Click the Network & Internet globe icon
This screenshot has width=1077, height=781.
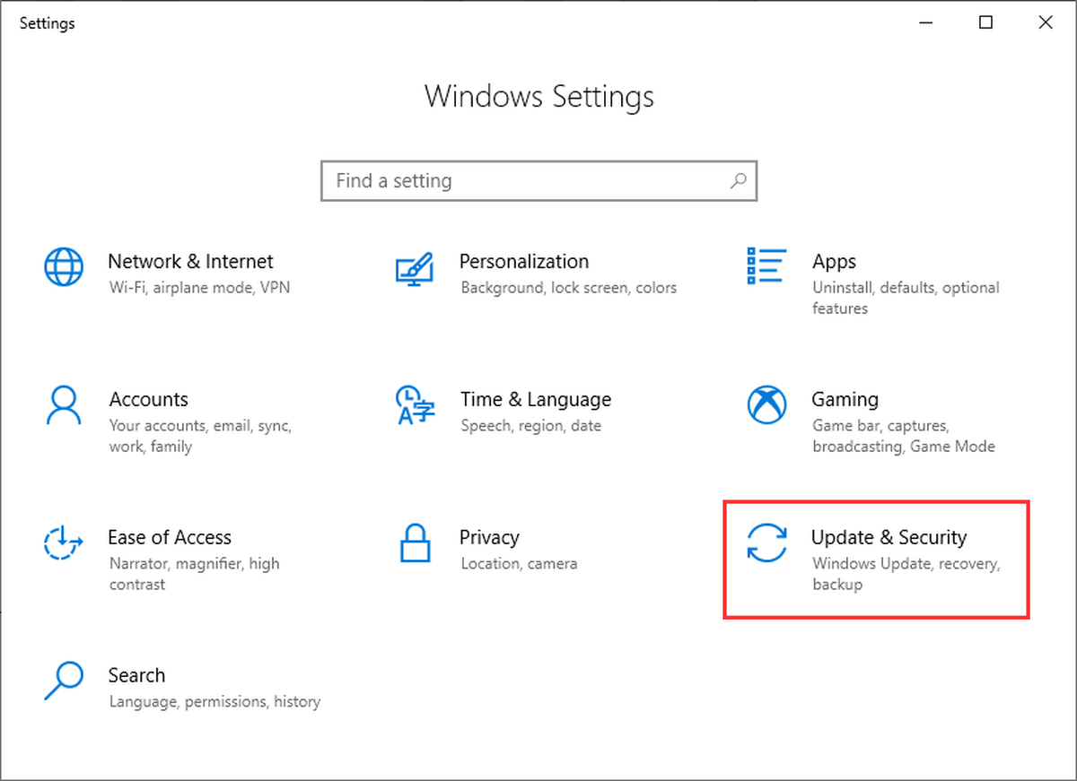pyautogui.click(x=64, y=266)
